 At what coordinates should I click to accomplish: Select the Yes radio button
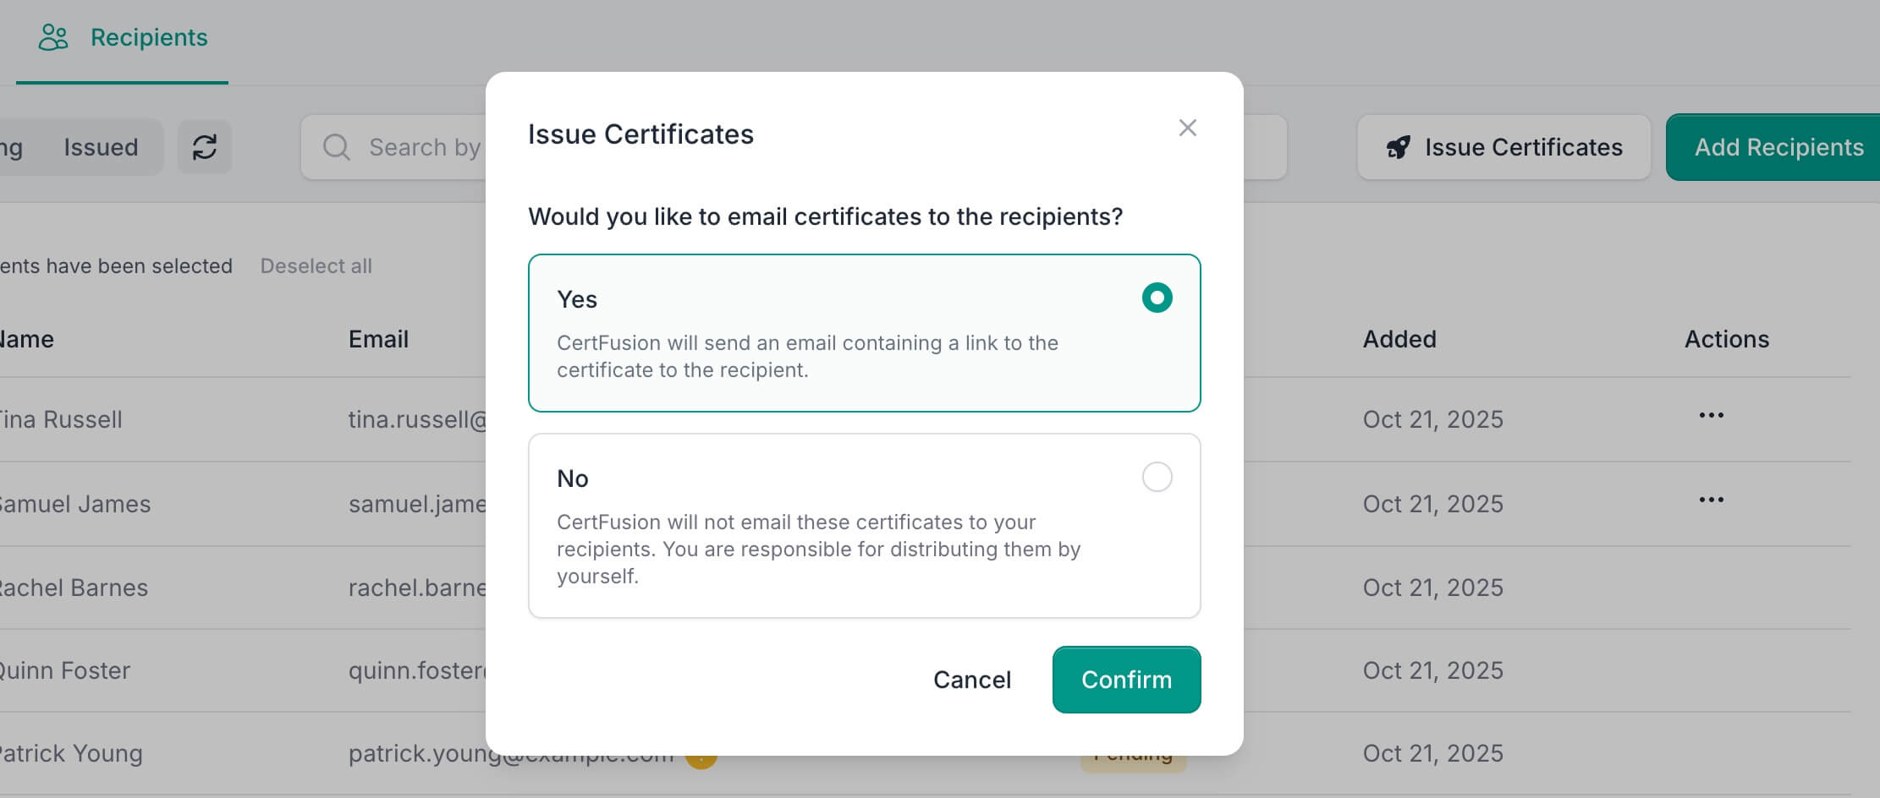[1157, 298]
